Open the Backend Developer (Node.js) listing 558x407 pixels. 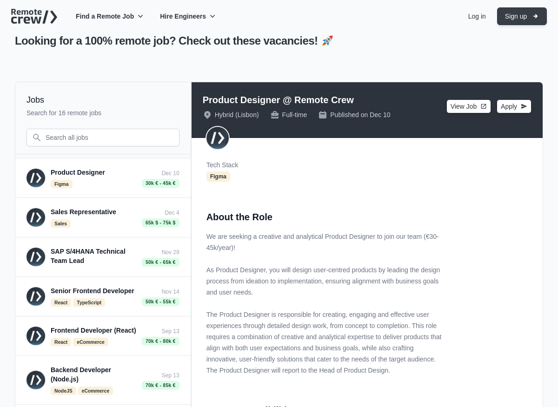click(x=103, y=380)
